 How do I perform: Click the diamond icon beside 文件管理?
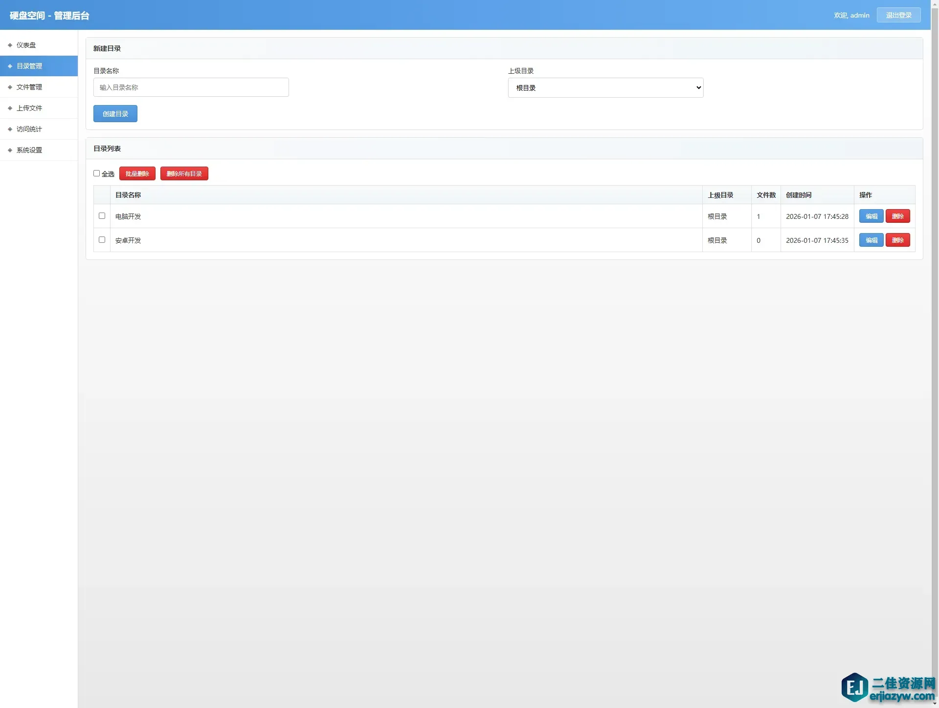click(10, 87)
